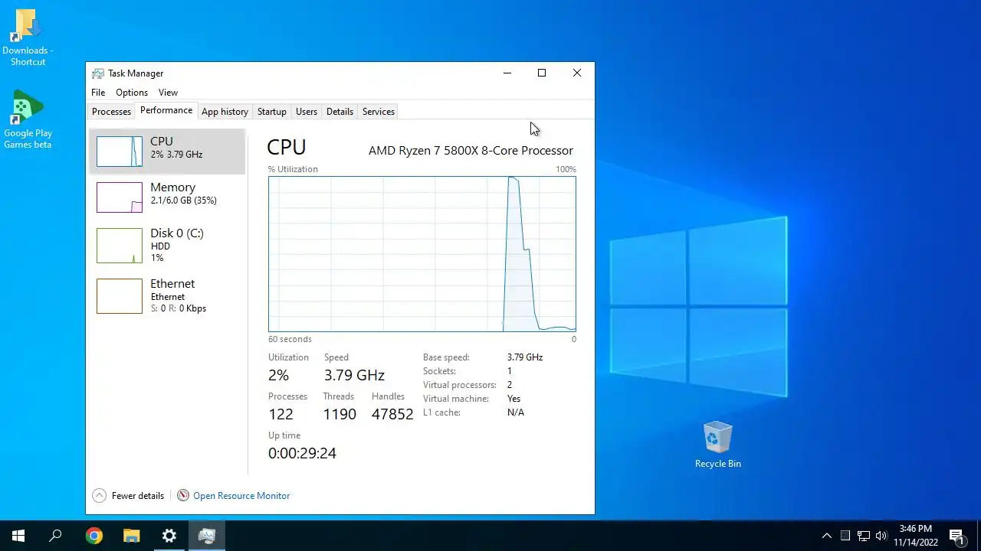Click the AMD Ryzen 7 5800X processor name
Screen dimensions: 981x551
point(471,151)
